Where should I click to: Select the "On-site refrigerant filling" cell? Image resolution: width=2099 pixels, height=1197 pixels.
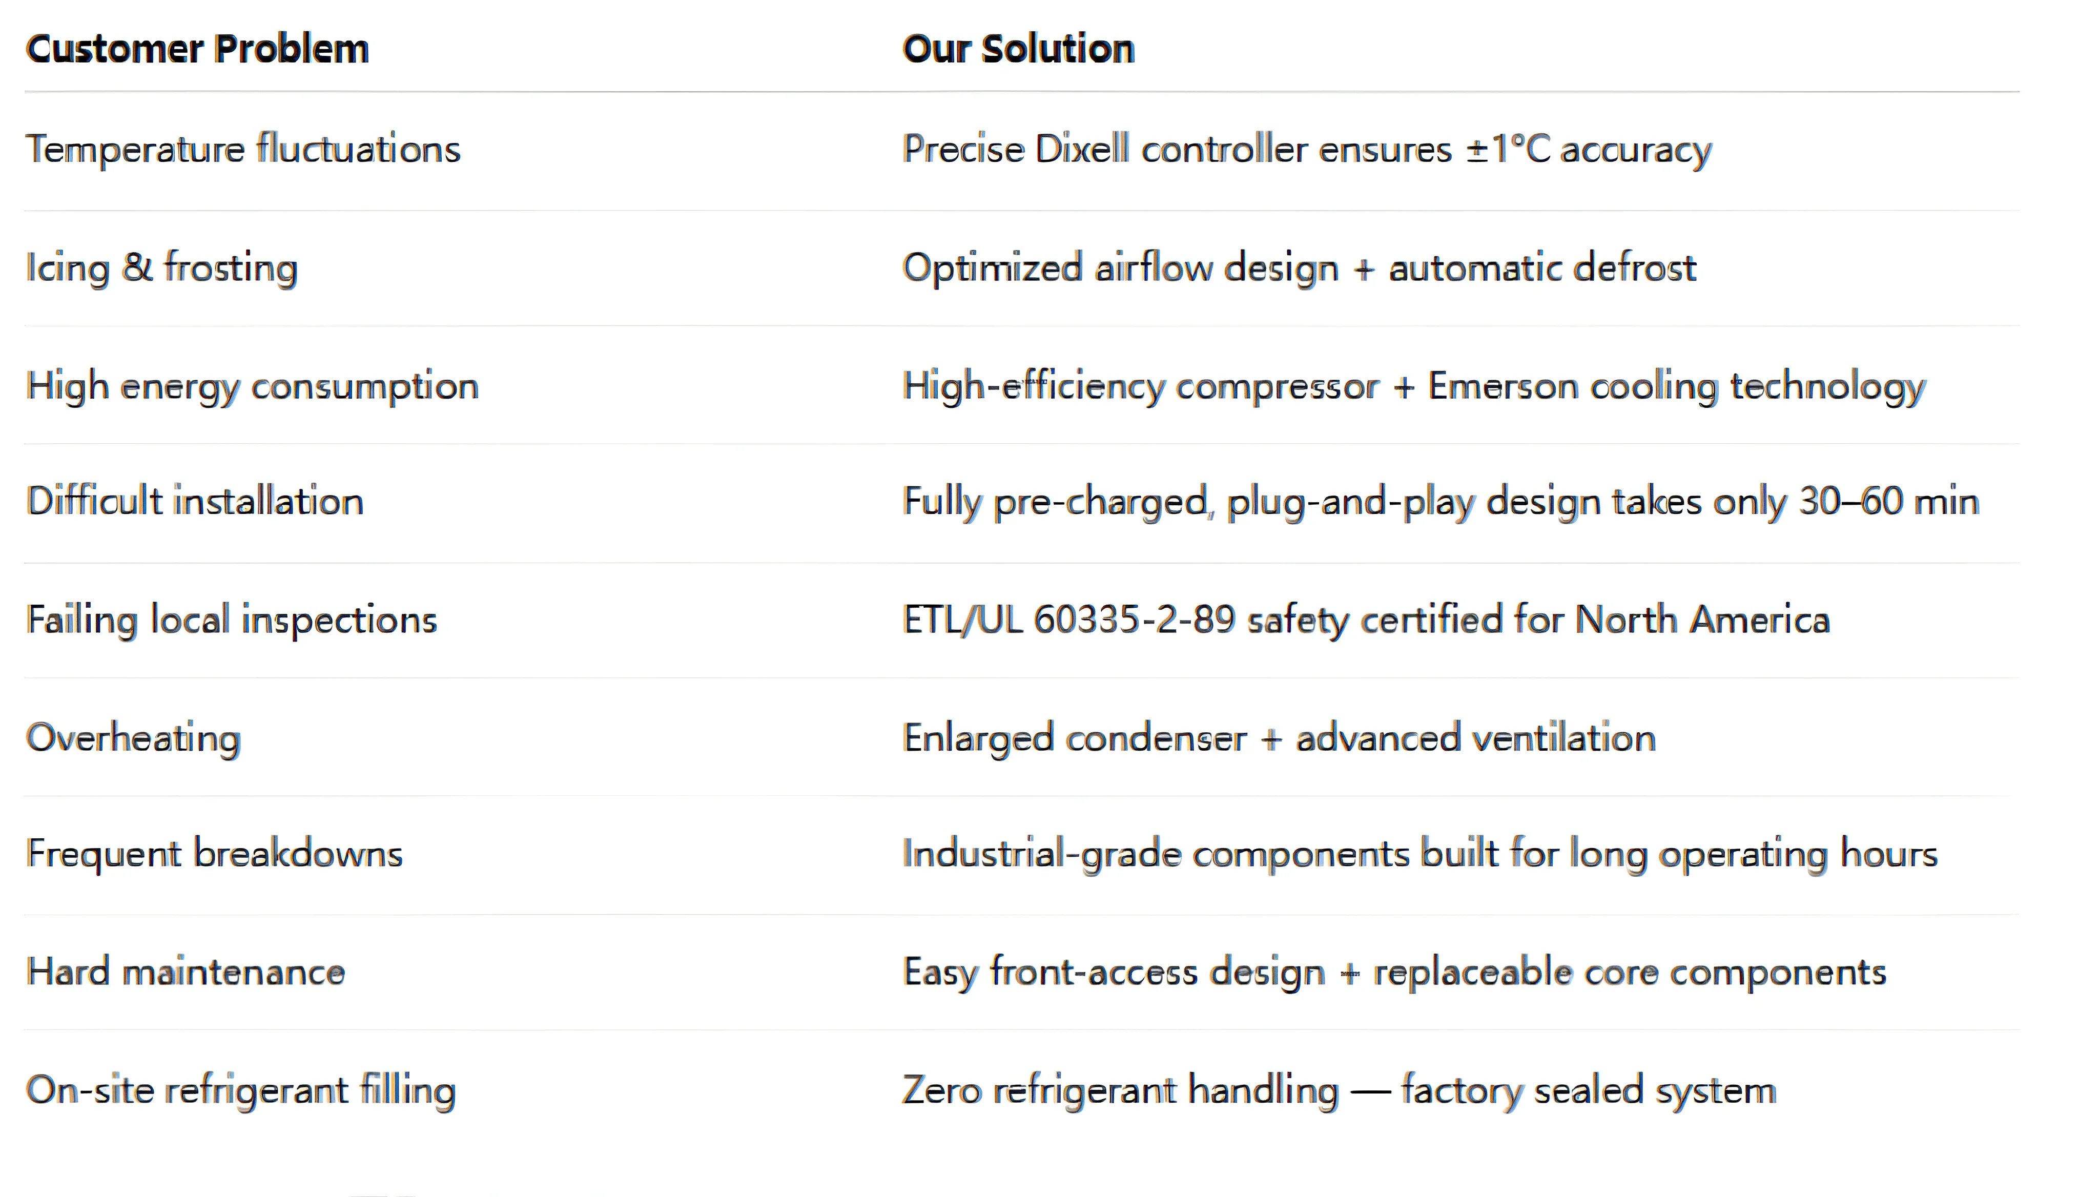240,1091
